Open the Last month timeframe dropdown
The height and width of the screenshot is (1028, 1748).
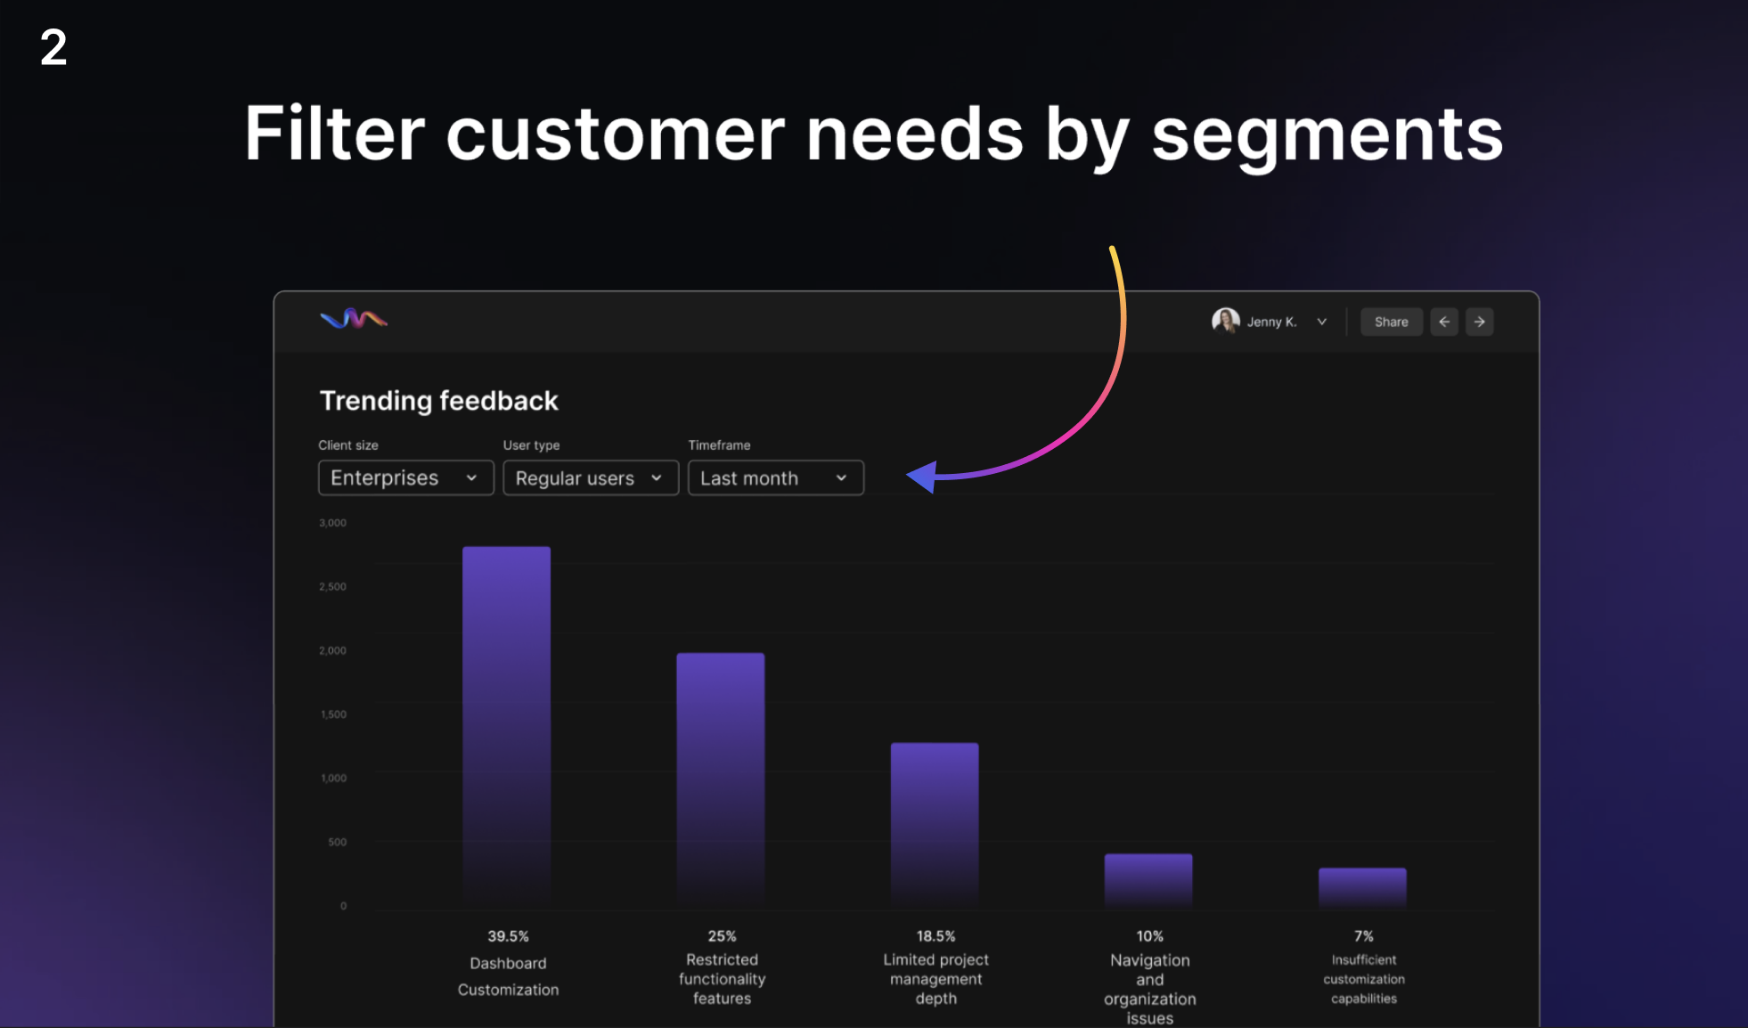point(775,478)
